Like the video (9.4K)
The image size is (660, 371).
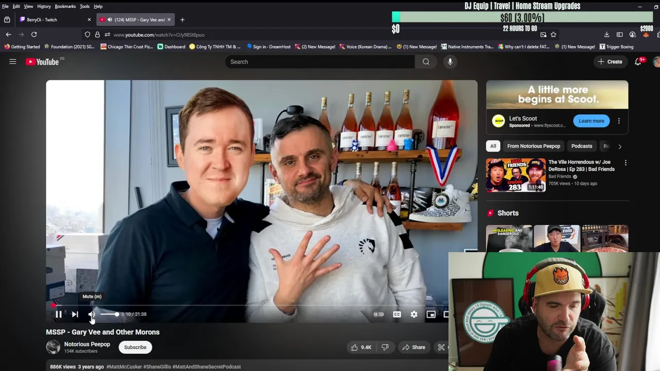tap(361, 347)
